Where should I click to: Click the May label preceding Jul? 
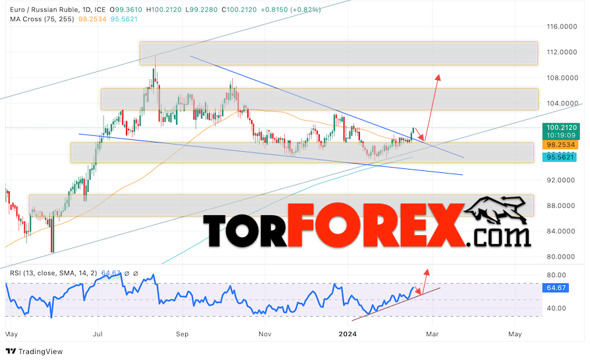[12, 334]
